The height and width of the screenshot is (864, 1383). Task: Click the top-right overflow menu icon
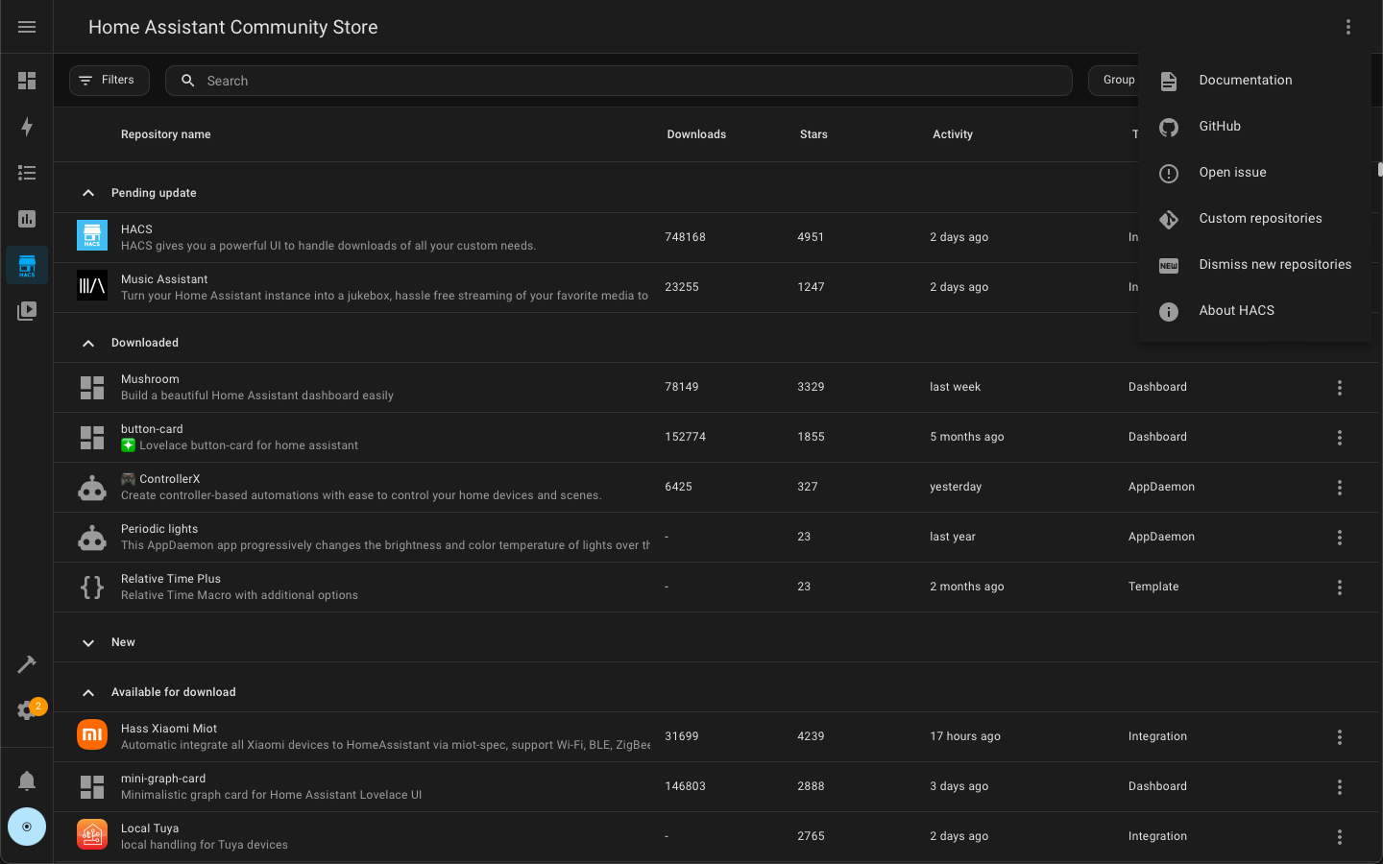[1348, 27]
